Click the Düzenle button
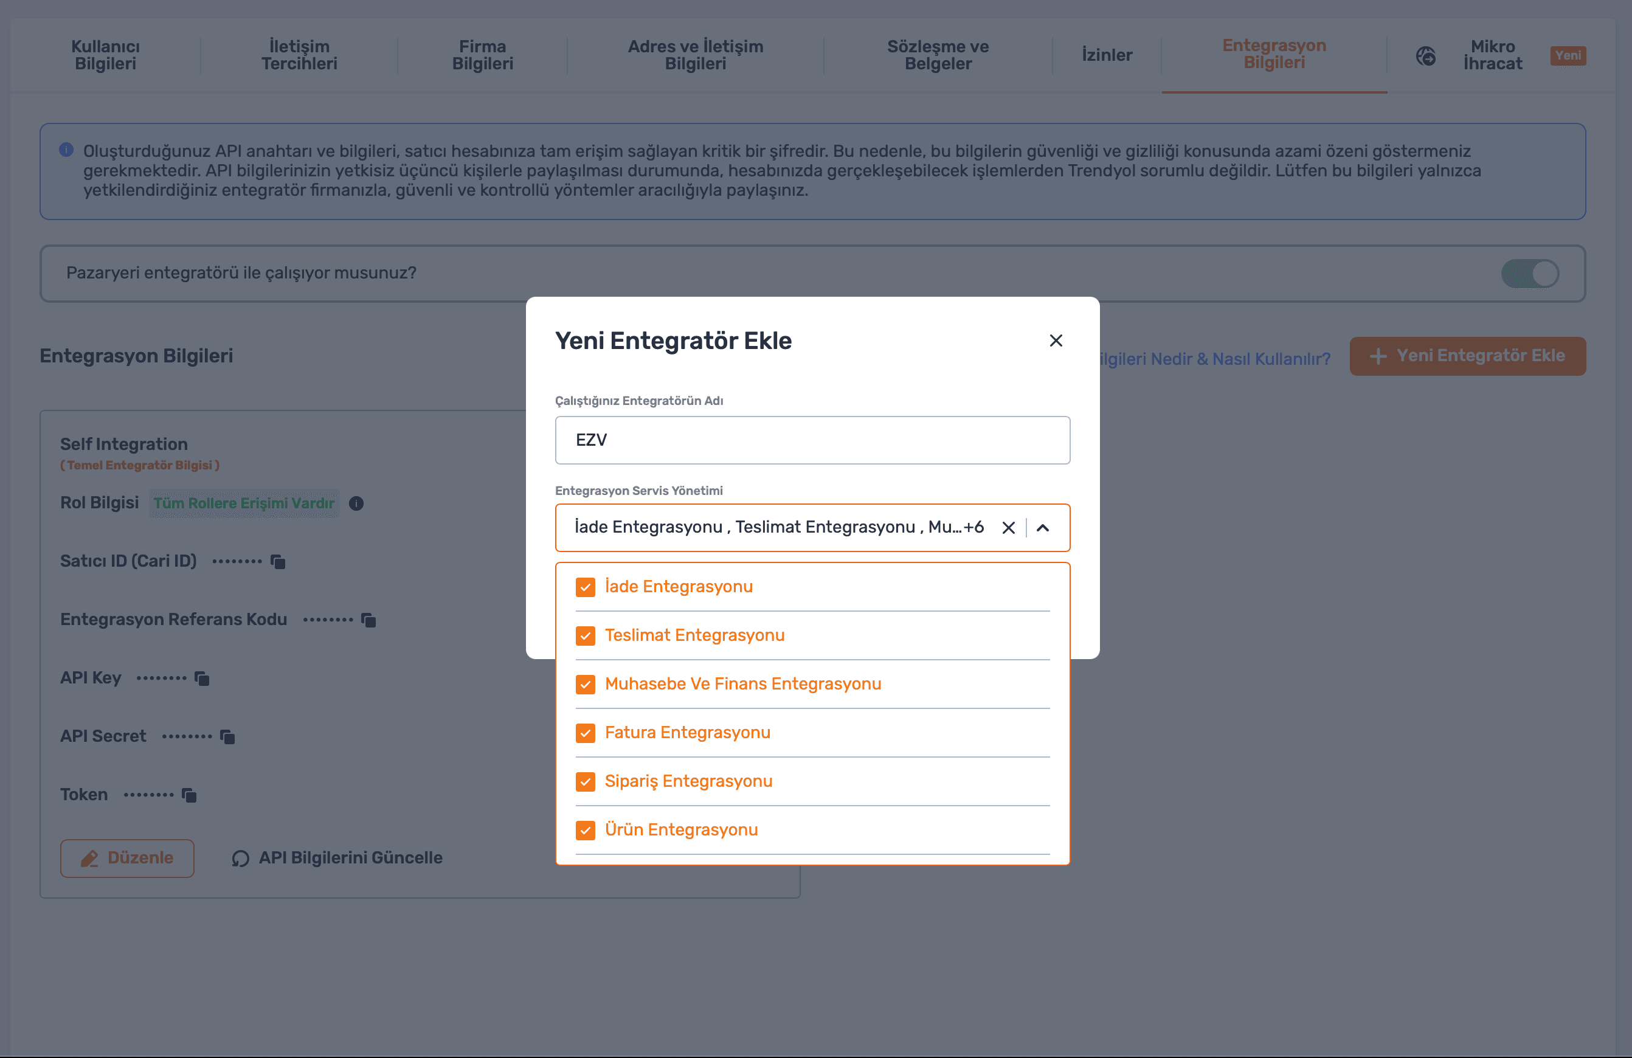Image resolution: width=1632 pixels, height=1058 pixels. [x=127, y=858]
